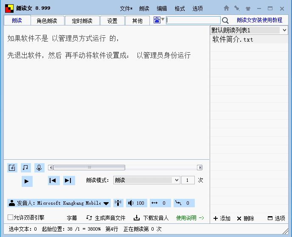Viewport: 292px width, 237px height.
Task: Click the pin window icon
Action: click(x=237, y=8)
